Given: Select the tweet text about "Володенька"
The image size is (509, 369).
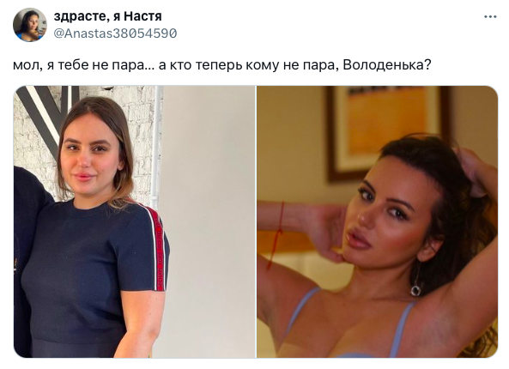Looking at the screenshot, I should (x=222, y=65).
